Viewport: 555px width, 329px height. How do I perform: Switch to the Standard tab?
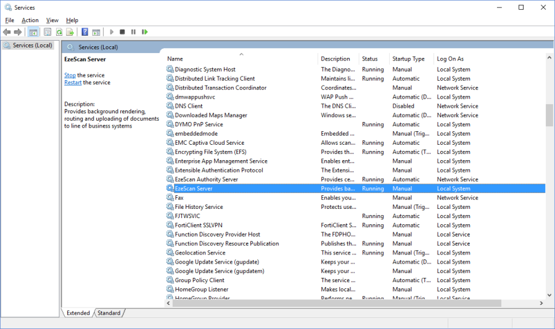tap(109, 313)
